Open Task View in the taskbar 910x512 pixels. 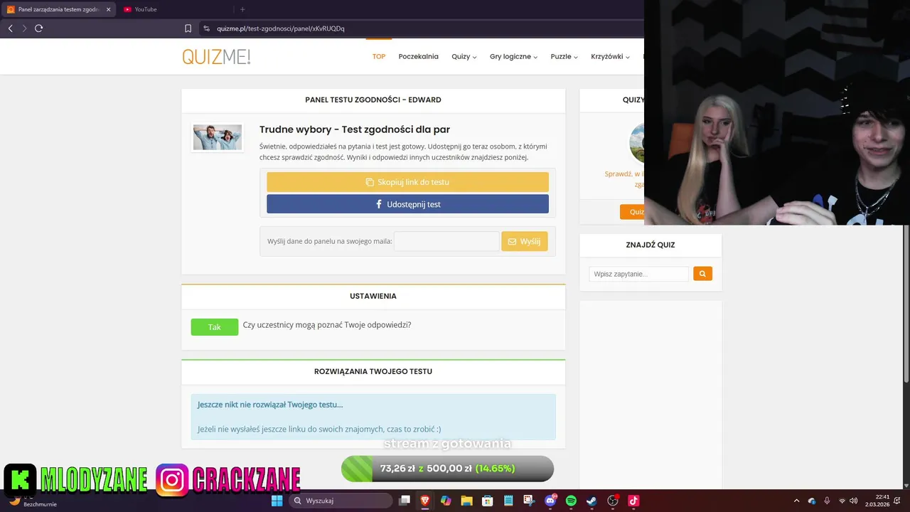405,501
